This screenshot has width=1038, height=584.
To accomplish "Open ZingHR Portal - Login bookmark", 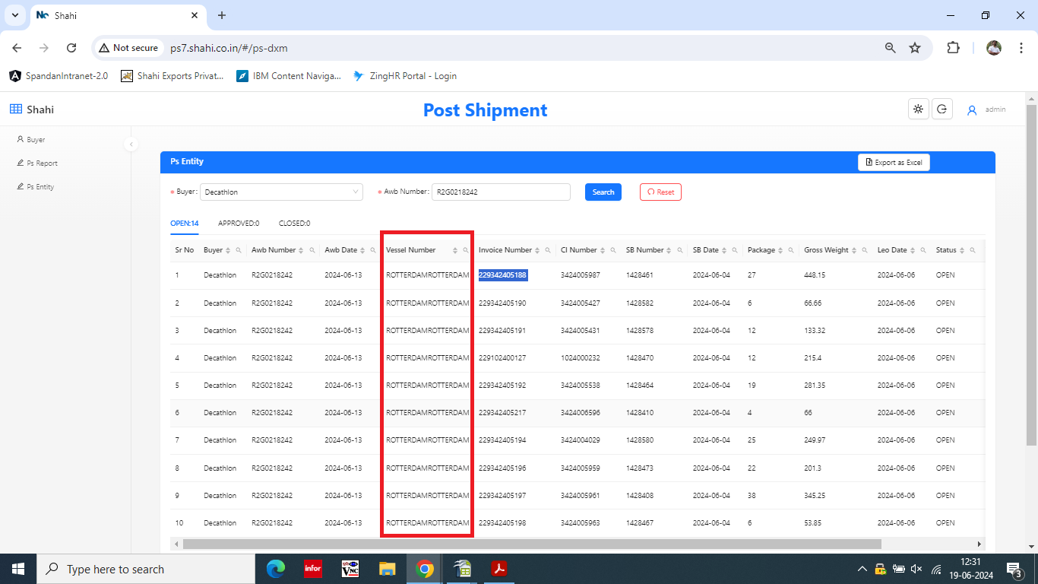I will click(405, 76).
